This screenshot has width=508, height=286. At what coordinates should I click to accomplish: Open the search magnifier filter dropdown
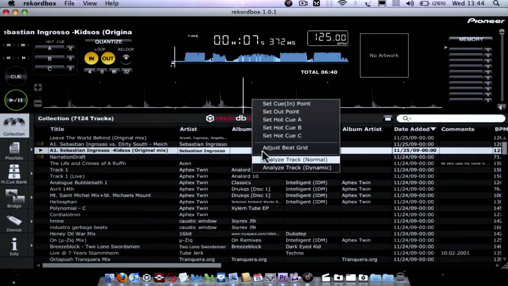406,118
